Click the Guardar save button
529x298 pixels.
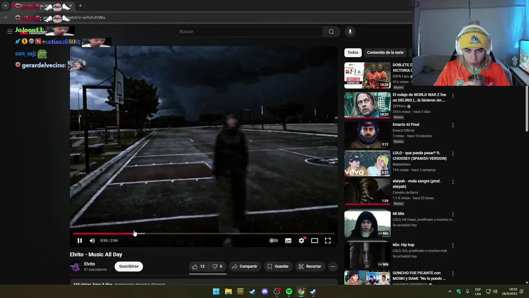tap(278, 267)
